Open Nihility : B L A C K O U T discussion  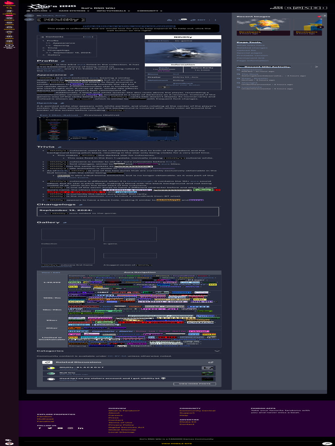pyautogui.click(x=82, y=367)
